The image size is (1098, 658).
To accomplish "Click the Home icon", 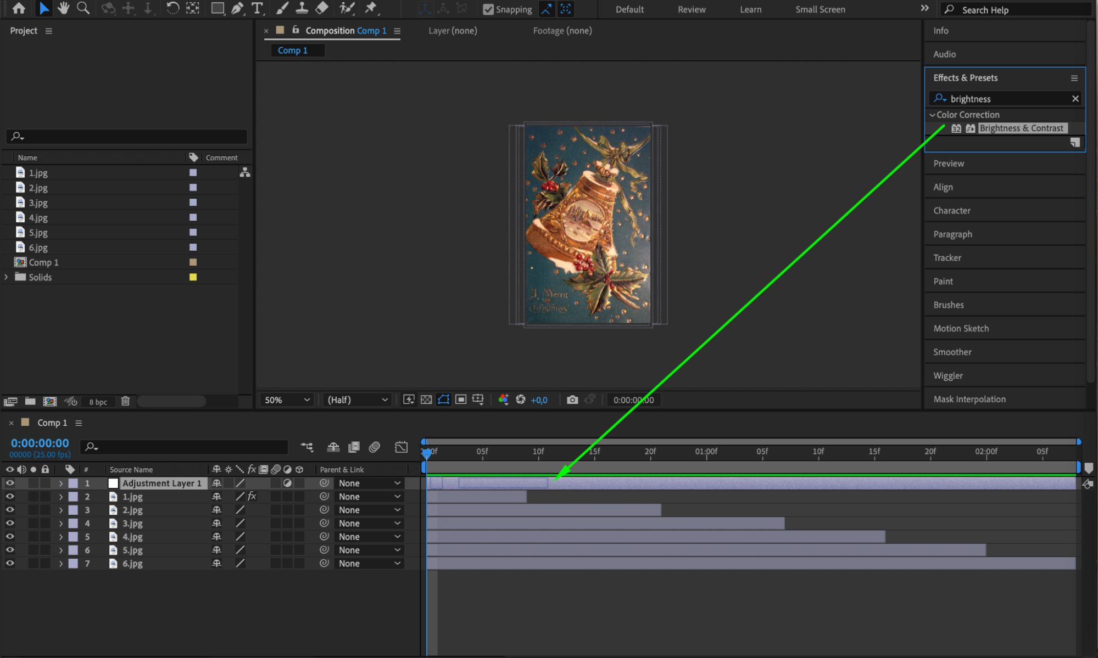I will click(x=19, y=8).
